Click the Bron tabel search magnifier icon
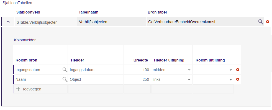Image resolution: width=272 pixels, height=110 pixels. point(261,22)
